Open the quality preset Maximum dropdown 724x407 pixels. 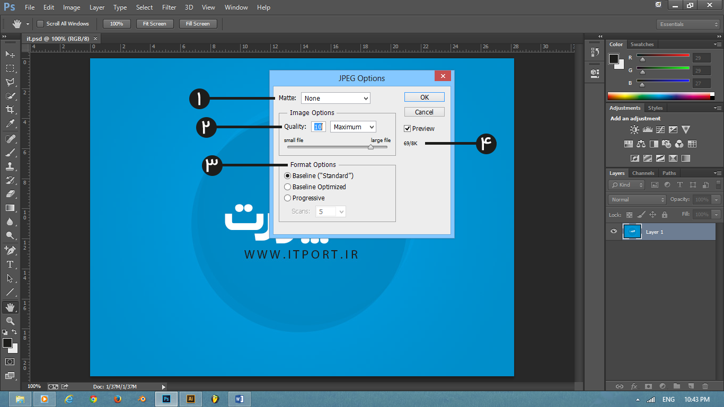click(353, 127)
